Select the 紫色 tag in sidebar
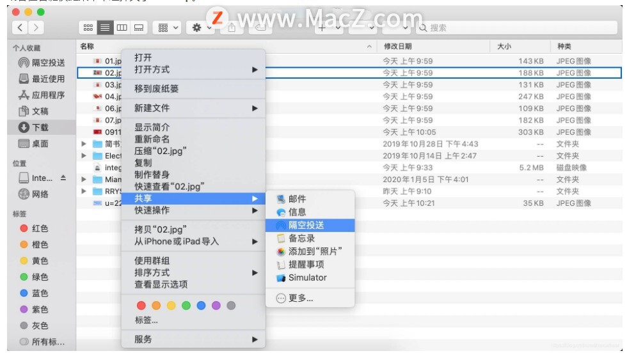The width and height of the screenshot is (627, 358). 34,309
